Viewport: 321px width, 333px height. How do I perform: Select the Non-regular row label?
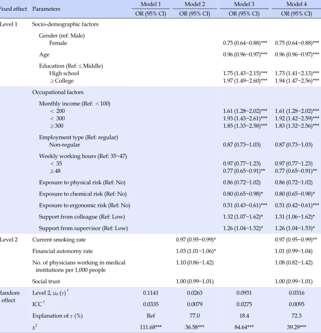click(65, 145)
